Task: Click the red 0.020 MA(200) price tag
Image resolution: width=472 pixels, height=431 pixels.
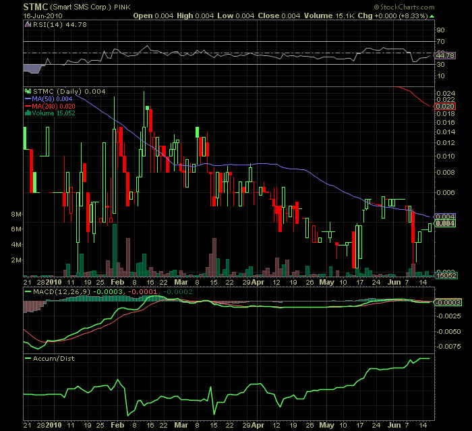Action: 445,107
